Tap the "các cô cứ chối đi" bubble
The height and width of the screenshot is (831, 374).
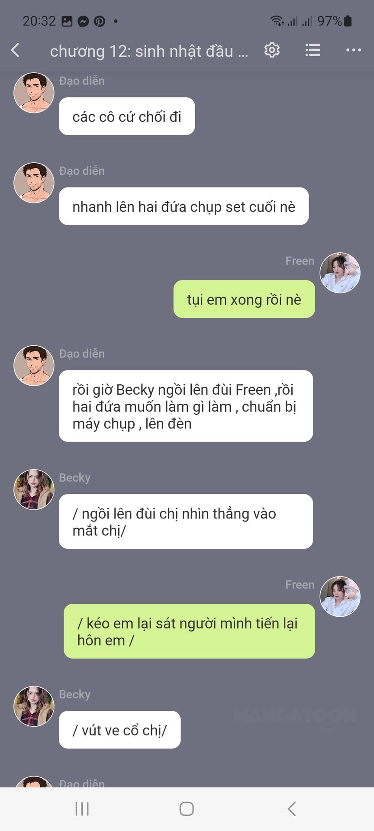[127, 116]
